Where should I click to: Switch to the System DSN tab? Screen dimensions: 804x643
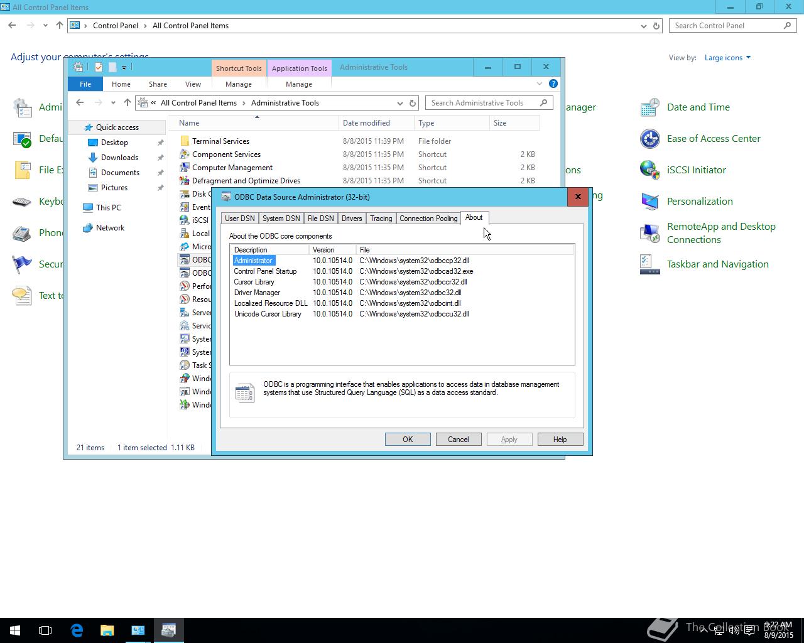click(281, 219)
